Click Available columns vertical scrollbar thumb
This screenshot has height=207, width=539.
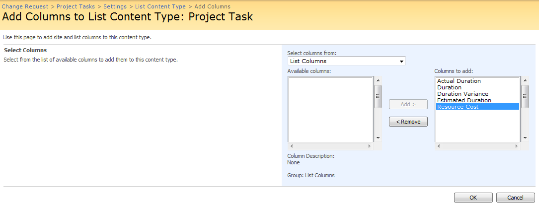coord(378,96)
